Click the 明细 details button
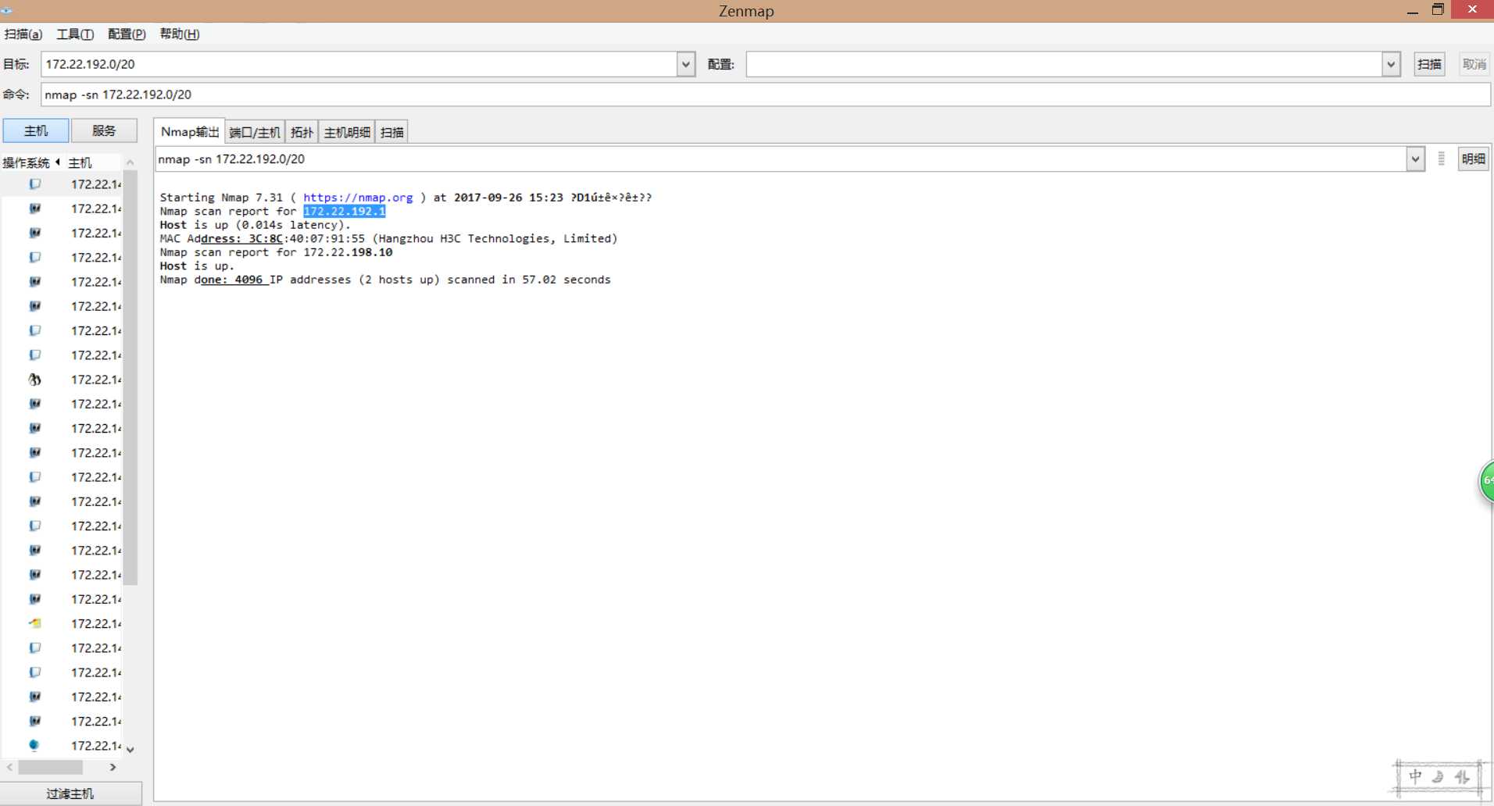The width and height of the screenshot is (1494, 806). (x=1473, y=159)
